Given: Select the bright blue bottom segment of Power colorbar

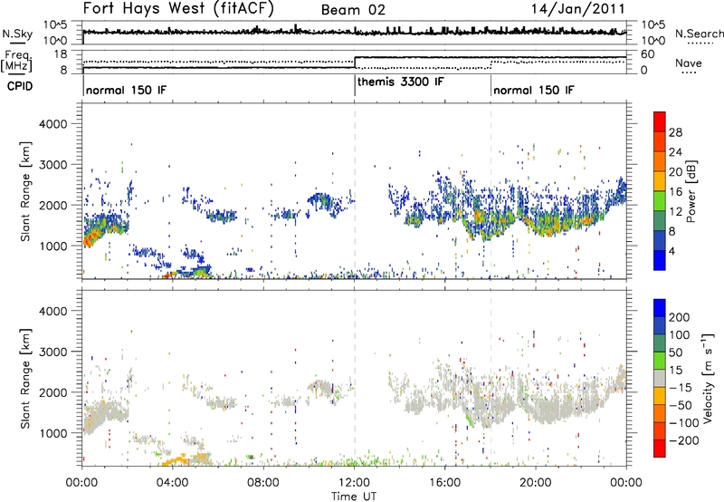Looking at the screenshot, I should [660, 260].
